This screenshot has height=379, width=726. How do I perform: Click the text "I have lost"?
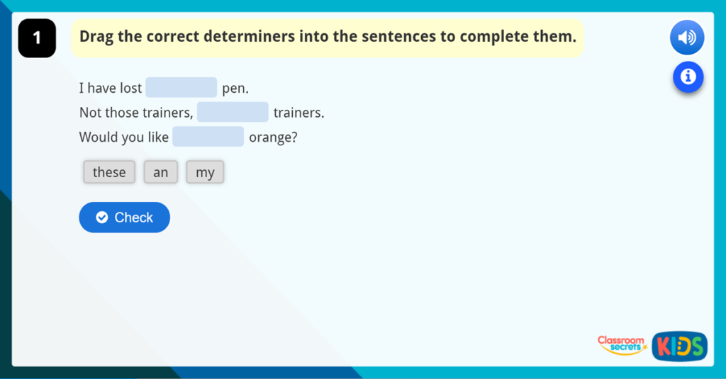111,89
